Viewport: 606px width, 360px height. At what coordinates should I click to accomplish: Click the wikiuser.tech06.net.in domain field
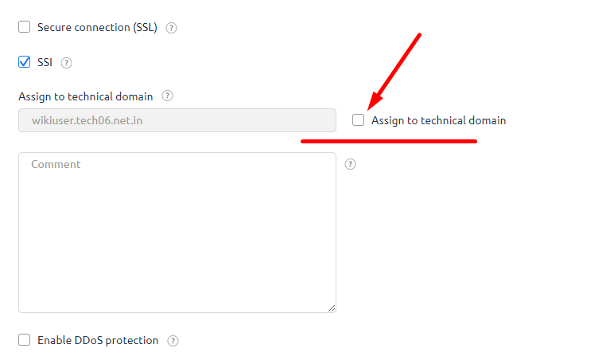tap(177, 120)
